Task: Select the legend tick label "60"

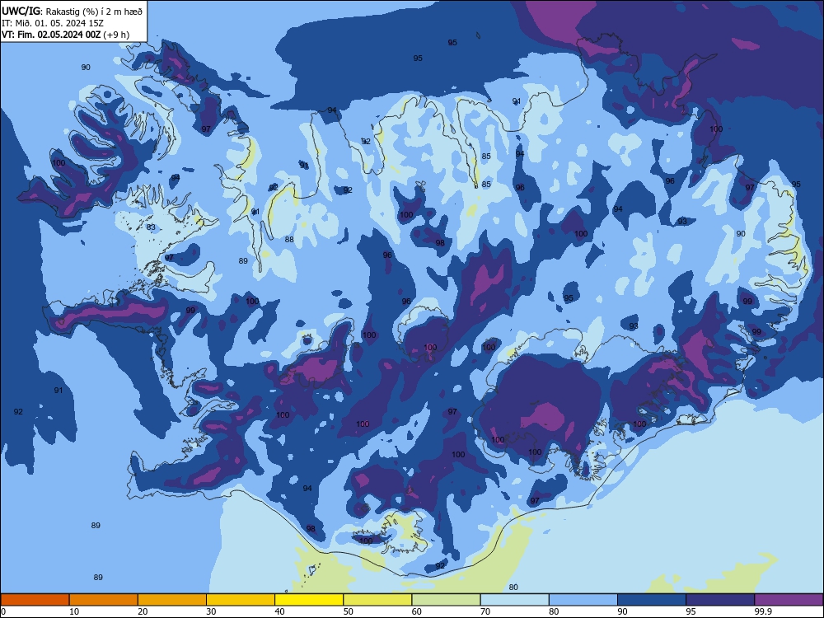Action: tap(417, 611)
